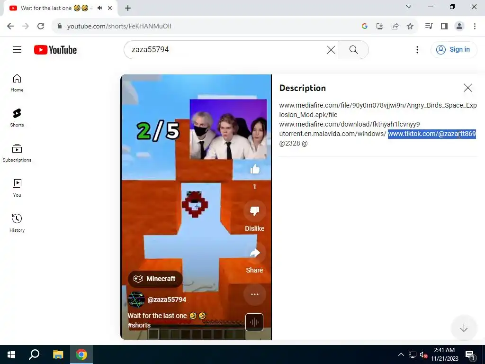This screenshot has height=364, width=485.
Task: Open History in the sidebar
Action: (x=17, y=223)
